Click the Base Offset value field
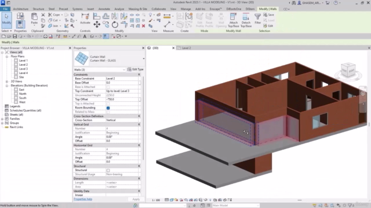This screenshot has height=208, width=371. click(x=122, y=83)
